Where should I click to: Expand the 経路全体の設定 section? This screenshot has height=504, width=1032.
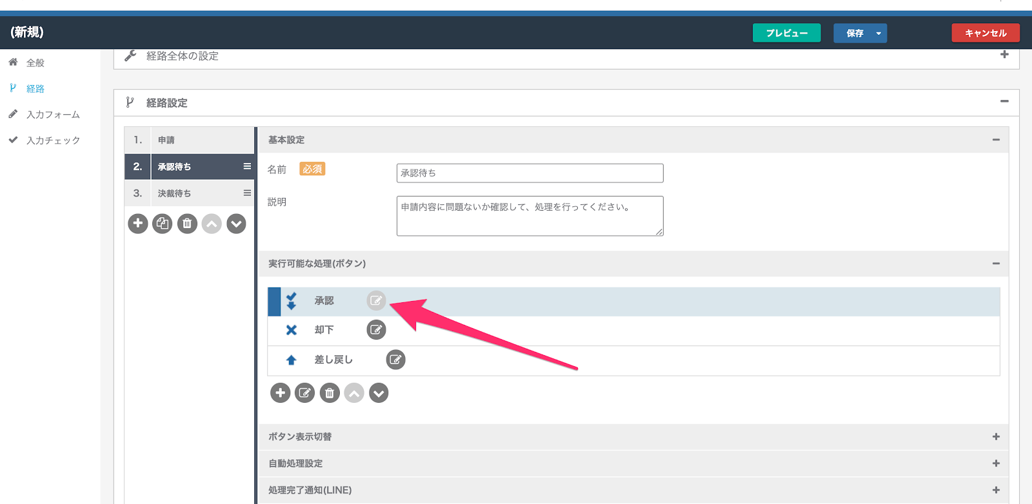click(1004, 55)
